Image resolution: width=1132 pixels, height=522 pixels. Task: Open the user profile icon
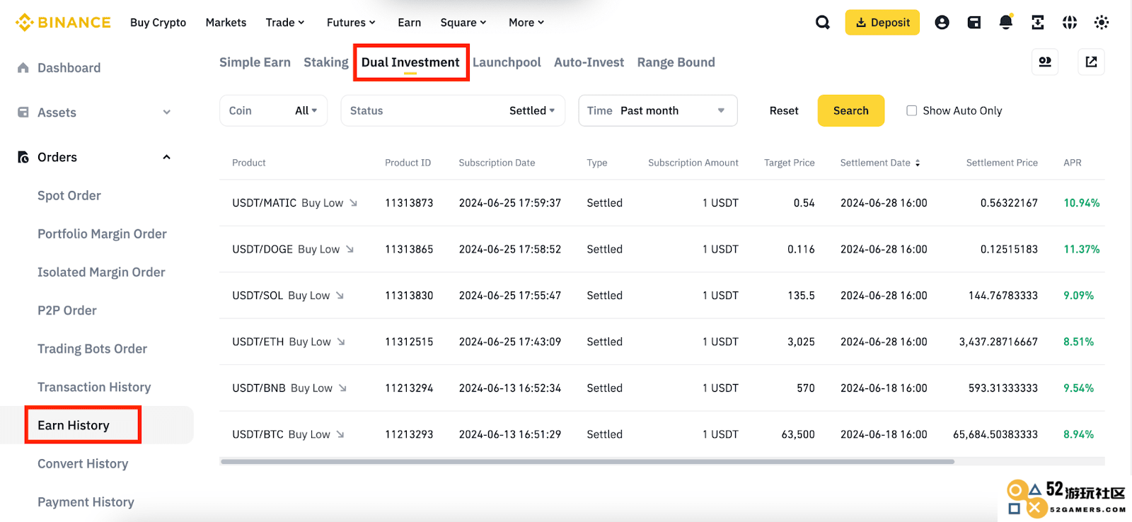[x=942, y=23]
